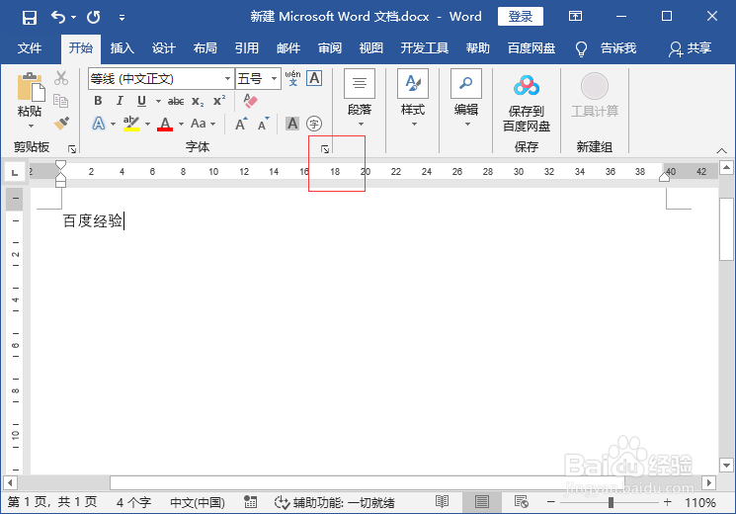Screen dimensions: 736x514
Task: Expand highlight color dropdown arrow
Action: [x=147, y=124]
